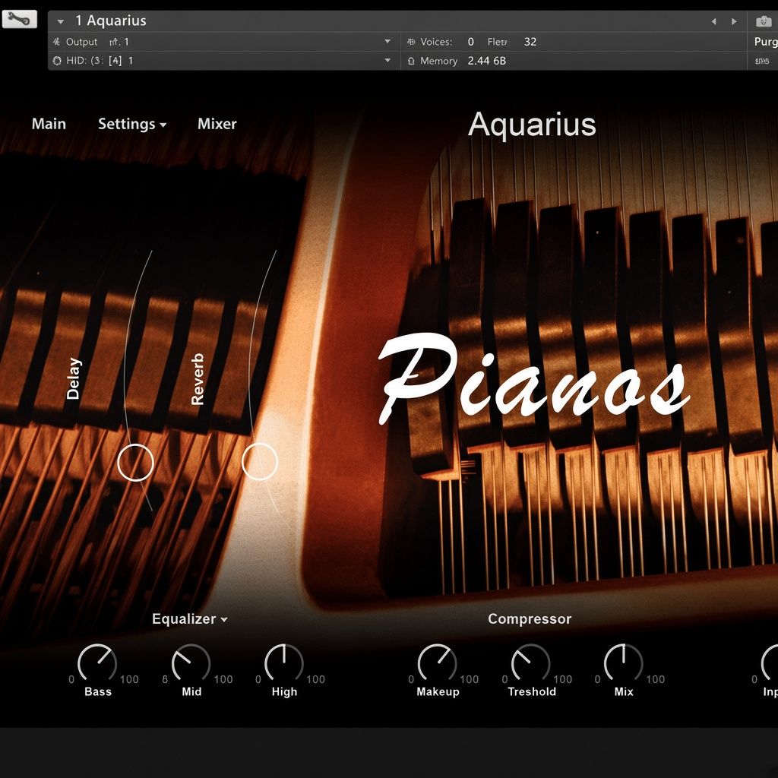Click the Voices count value 0
Image resolution: width=778 pixels, height=778 pixels.
pyautogui.click(x=470, y=42)
